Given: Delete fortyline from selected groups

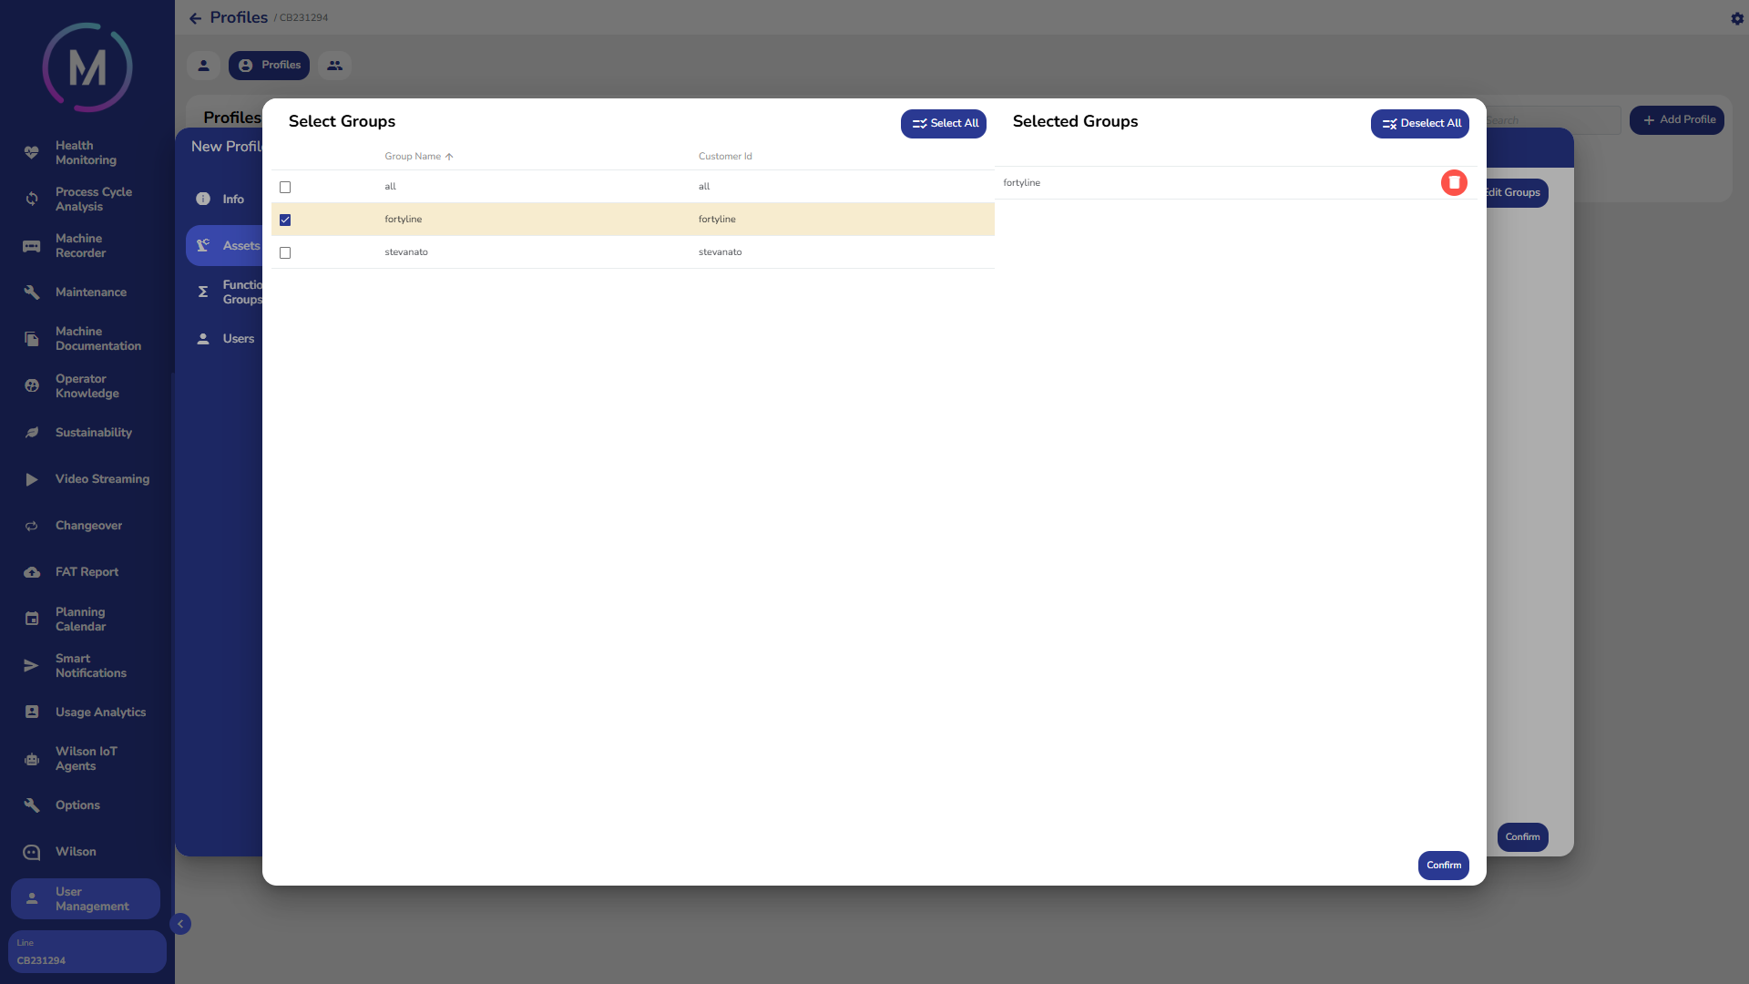Looking at the screenshot, I should click(1454, 183).
